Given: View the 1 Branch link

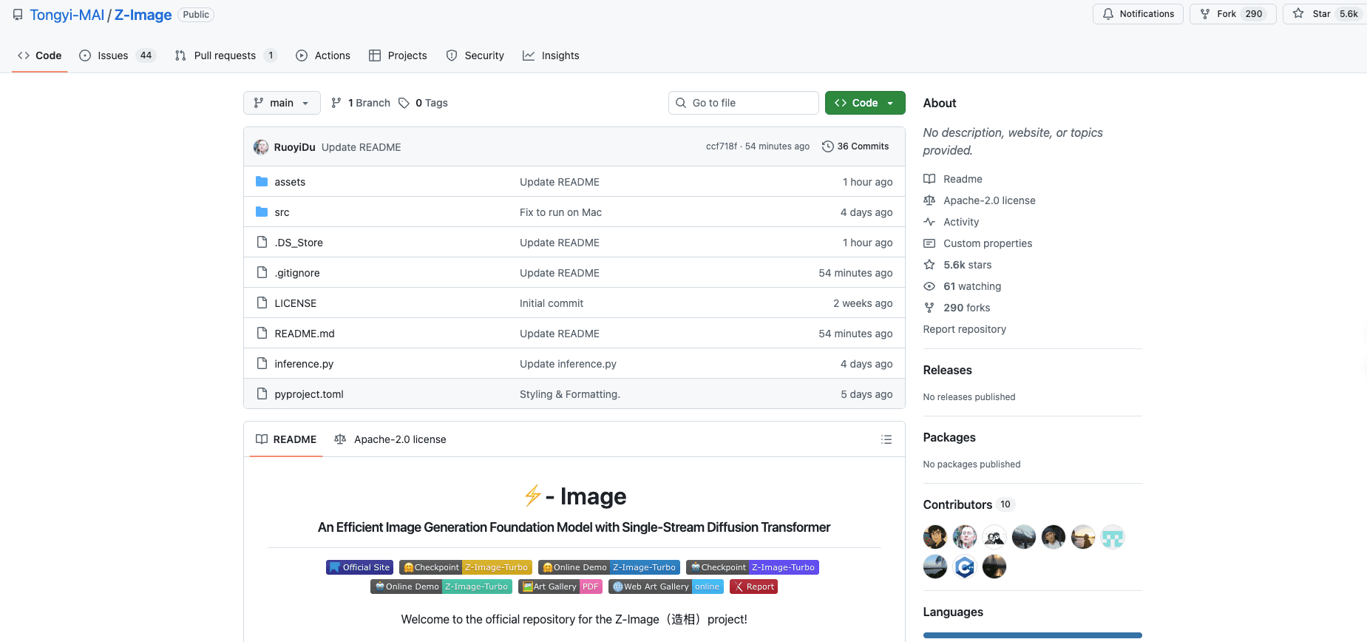Looking at the screenshot, I should tap(361, 103).
